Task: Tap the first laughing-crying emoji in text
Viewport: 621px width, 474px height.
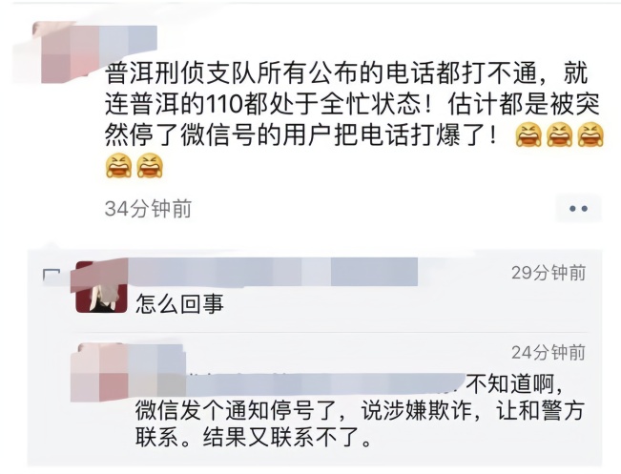Action: pos(528,135)
